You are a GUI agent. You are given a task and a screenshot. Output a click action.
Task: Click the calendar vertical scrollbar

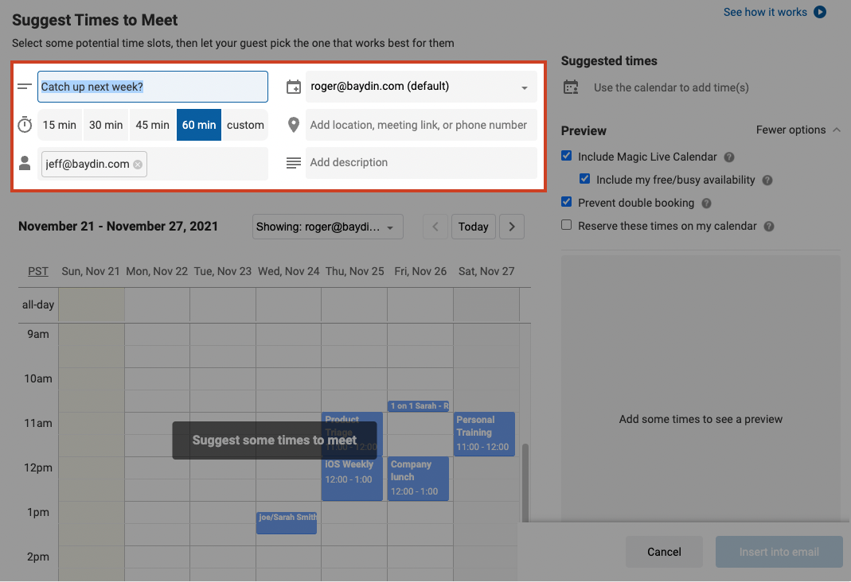pyautogui.click(x=525, y=483)
